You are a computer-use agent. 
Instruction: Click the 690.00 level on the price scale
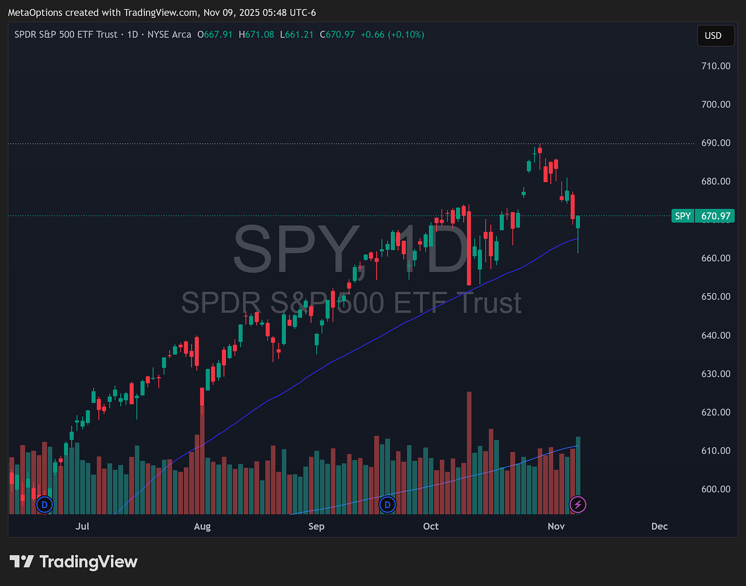716,143
